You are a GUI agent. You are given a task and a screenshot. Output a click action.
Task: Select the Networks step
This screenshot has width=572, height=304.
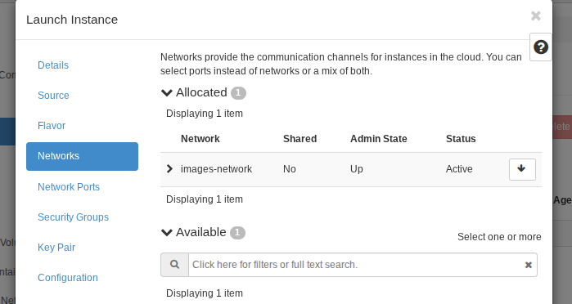(x=82, y=156)
